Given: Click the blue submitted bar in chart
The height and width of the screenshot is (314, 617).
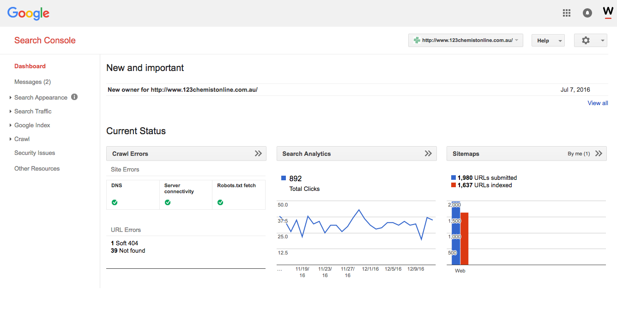Looking at the screenshot, I should click(x=456, y=233).
